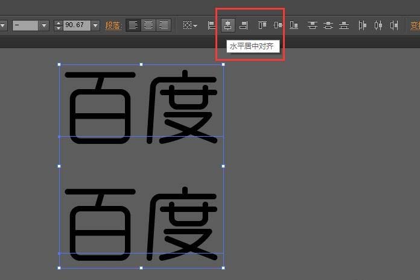
Task: Increase font size with up stepper
Action: click(59, 23)
